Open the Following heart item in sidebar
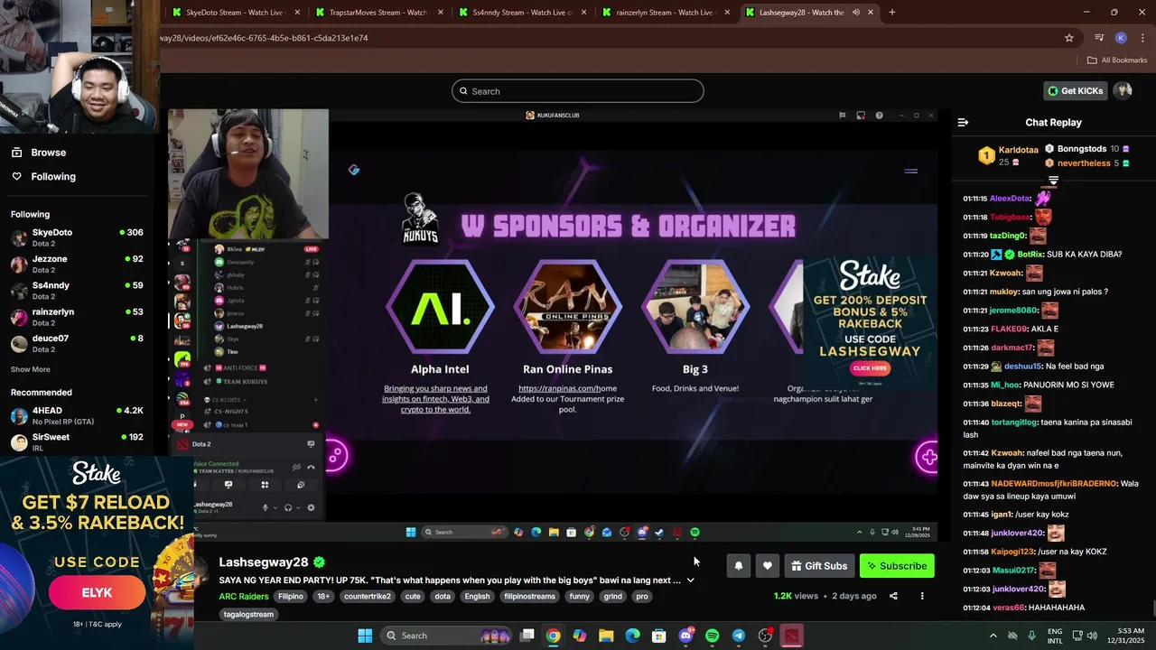Image resolution: width=1156 pixels, height=650 pixels. coord(43,176)
